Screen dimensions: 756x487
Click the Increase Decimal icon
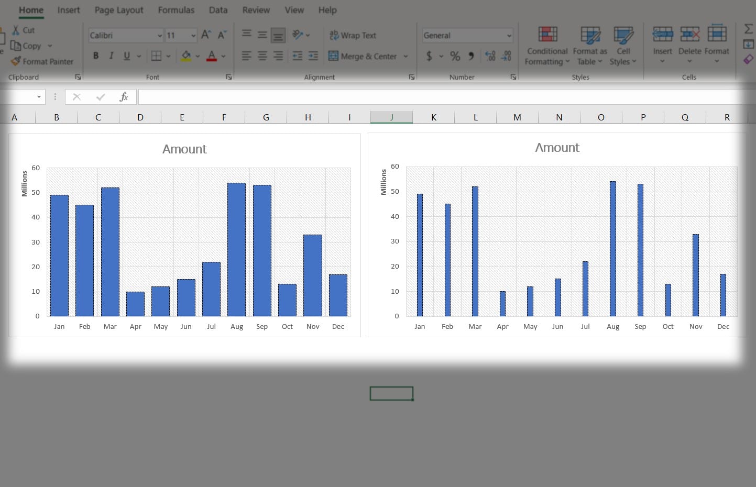[x=490, y=56]
